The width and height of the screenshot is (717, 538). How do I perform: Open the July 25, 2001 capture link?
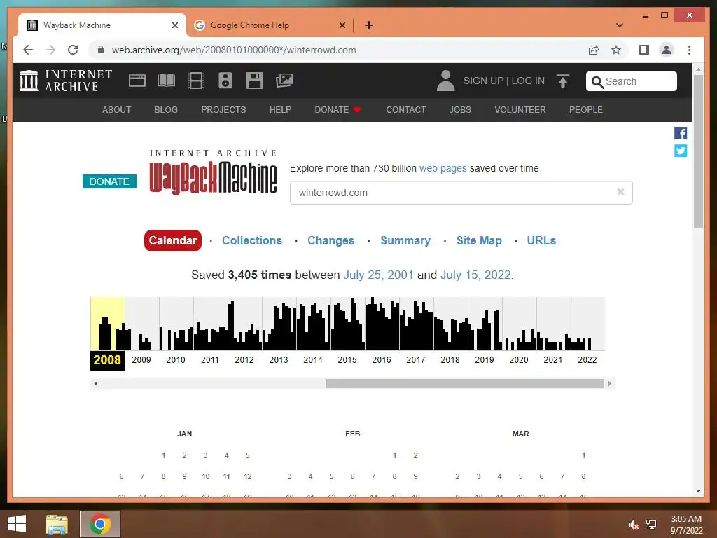tap(378, 275)
